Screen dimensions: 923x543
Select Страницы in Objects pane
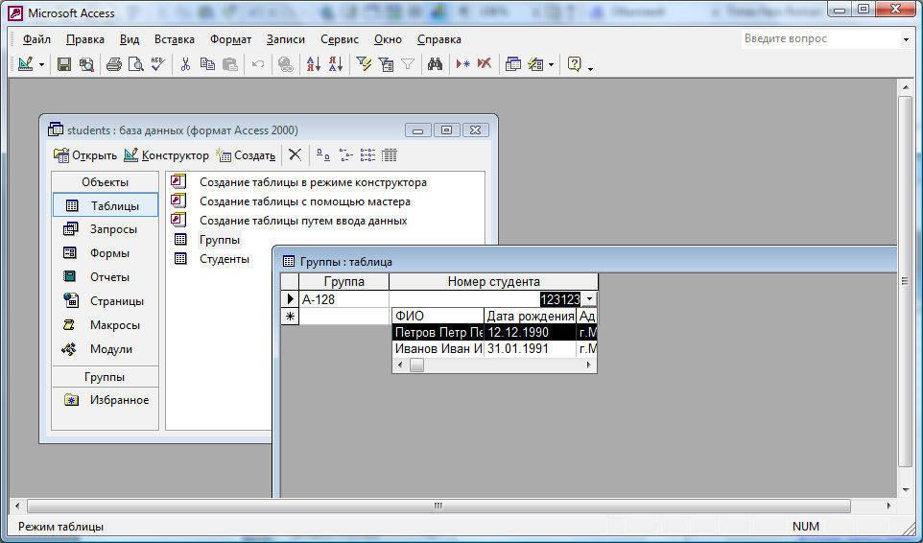pyautogui.click(x=105, y=301)
